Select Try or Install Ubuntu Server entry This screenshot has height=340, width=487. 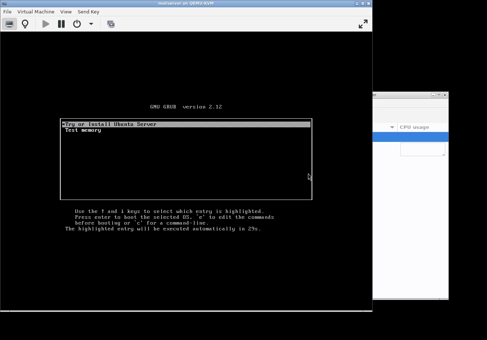[186, 124]
